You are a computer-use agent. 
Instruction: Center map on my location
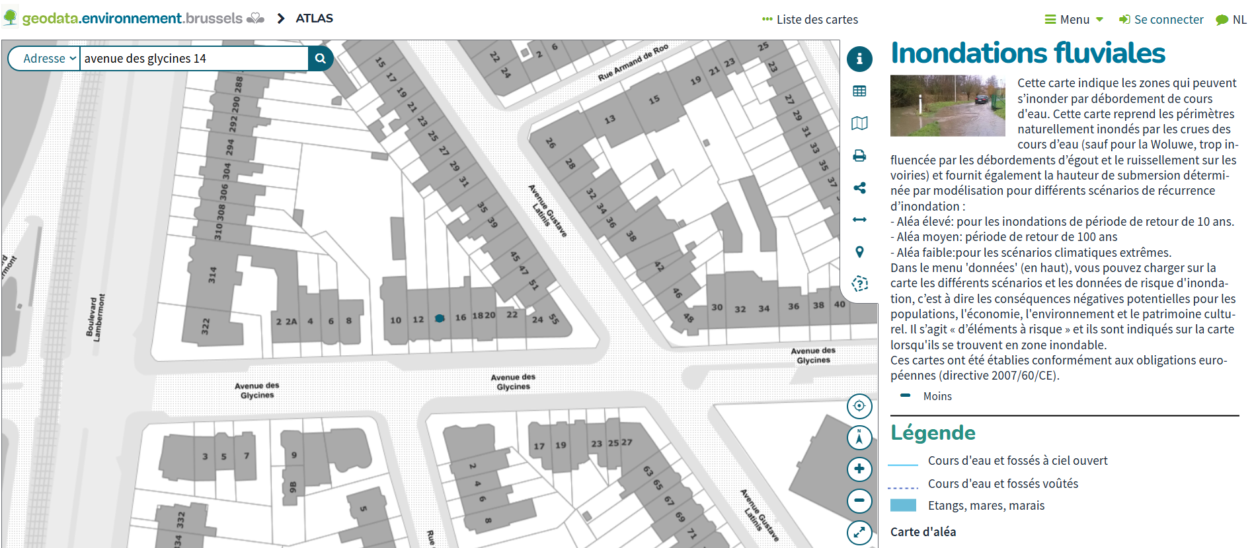point(859,406)
